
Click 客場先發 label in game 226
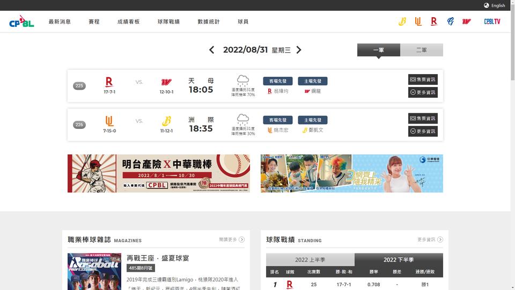(278, 120)
